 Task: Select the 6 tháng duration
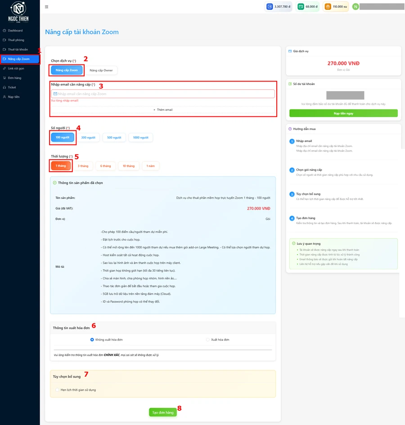click(x=105, y=166)
